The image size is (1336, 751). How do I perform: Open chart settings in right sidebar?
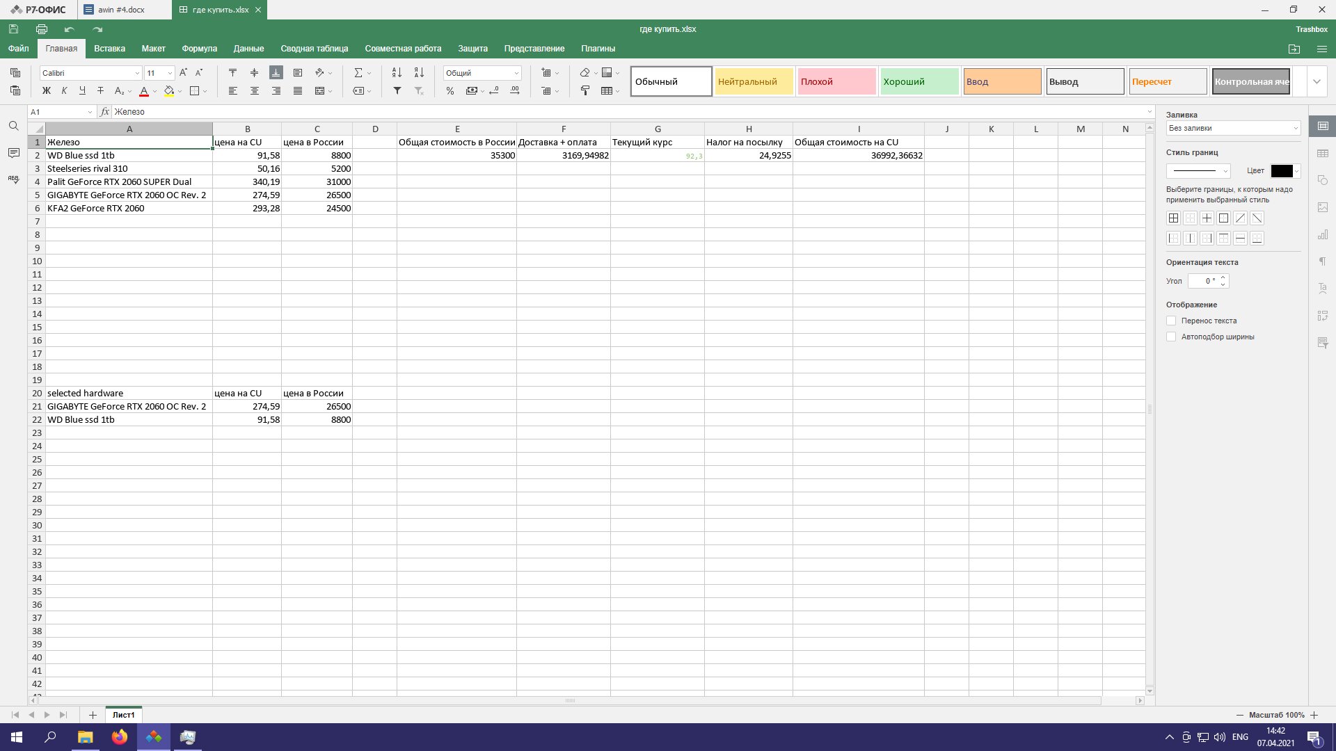(x=1323, y=234)
